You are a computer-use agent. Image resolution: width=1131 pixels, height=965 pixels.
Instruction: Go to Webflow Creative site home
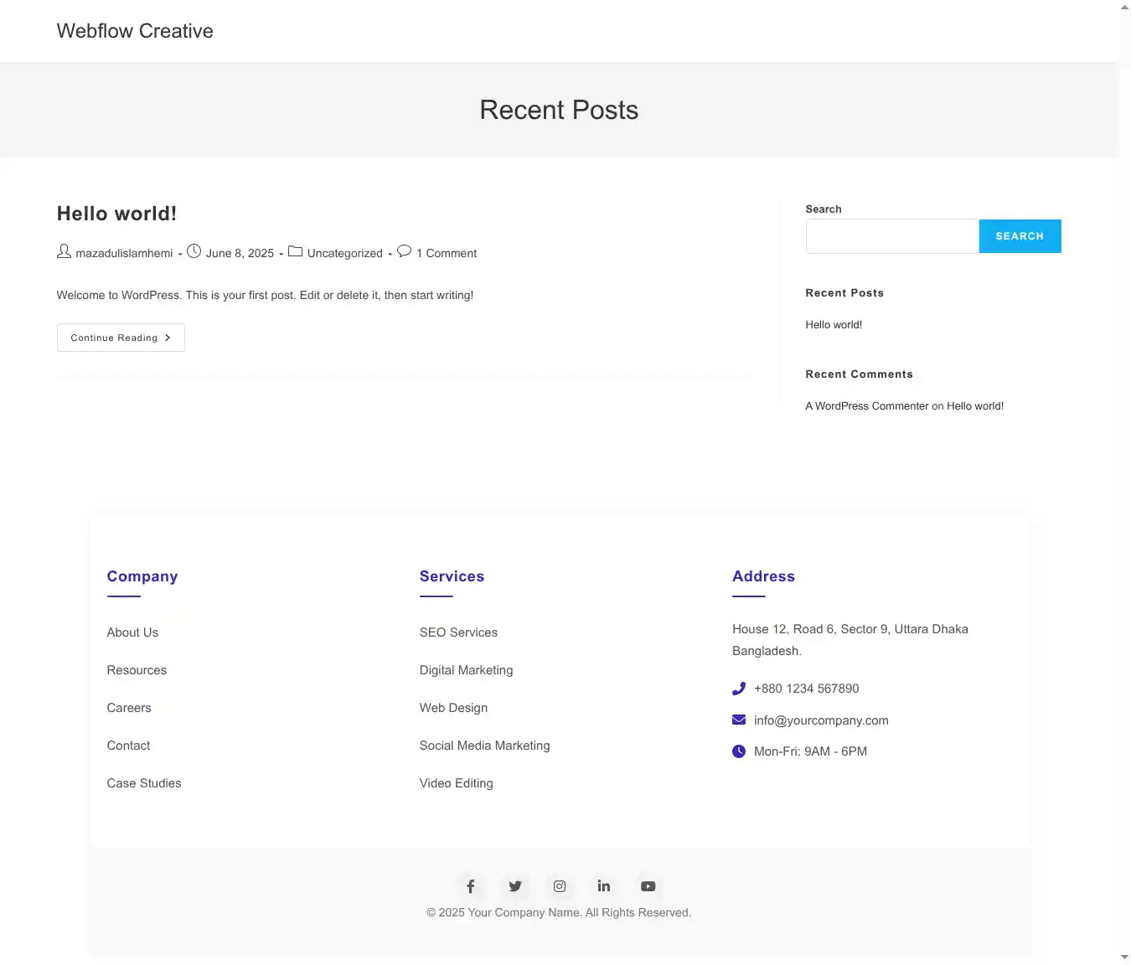[x=135, y=31]
